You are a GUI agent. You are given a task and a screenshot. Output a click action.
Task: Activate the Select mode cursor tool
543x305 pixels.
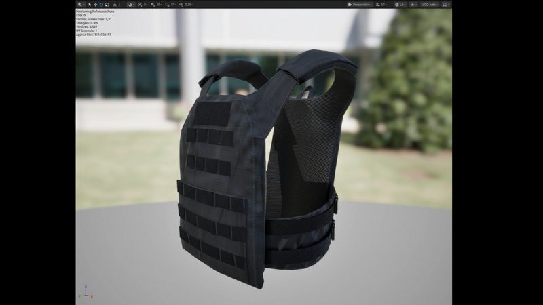point(90,5)
